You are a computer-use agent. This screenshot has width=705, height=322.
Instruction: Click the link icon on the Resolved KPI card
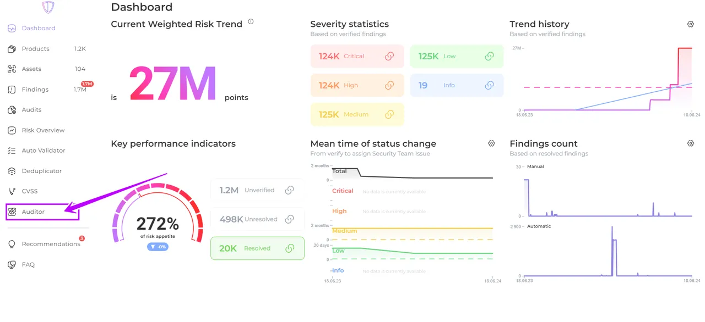pos(289,248)
